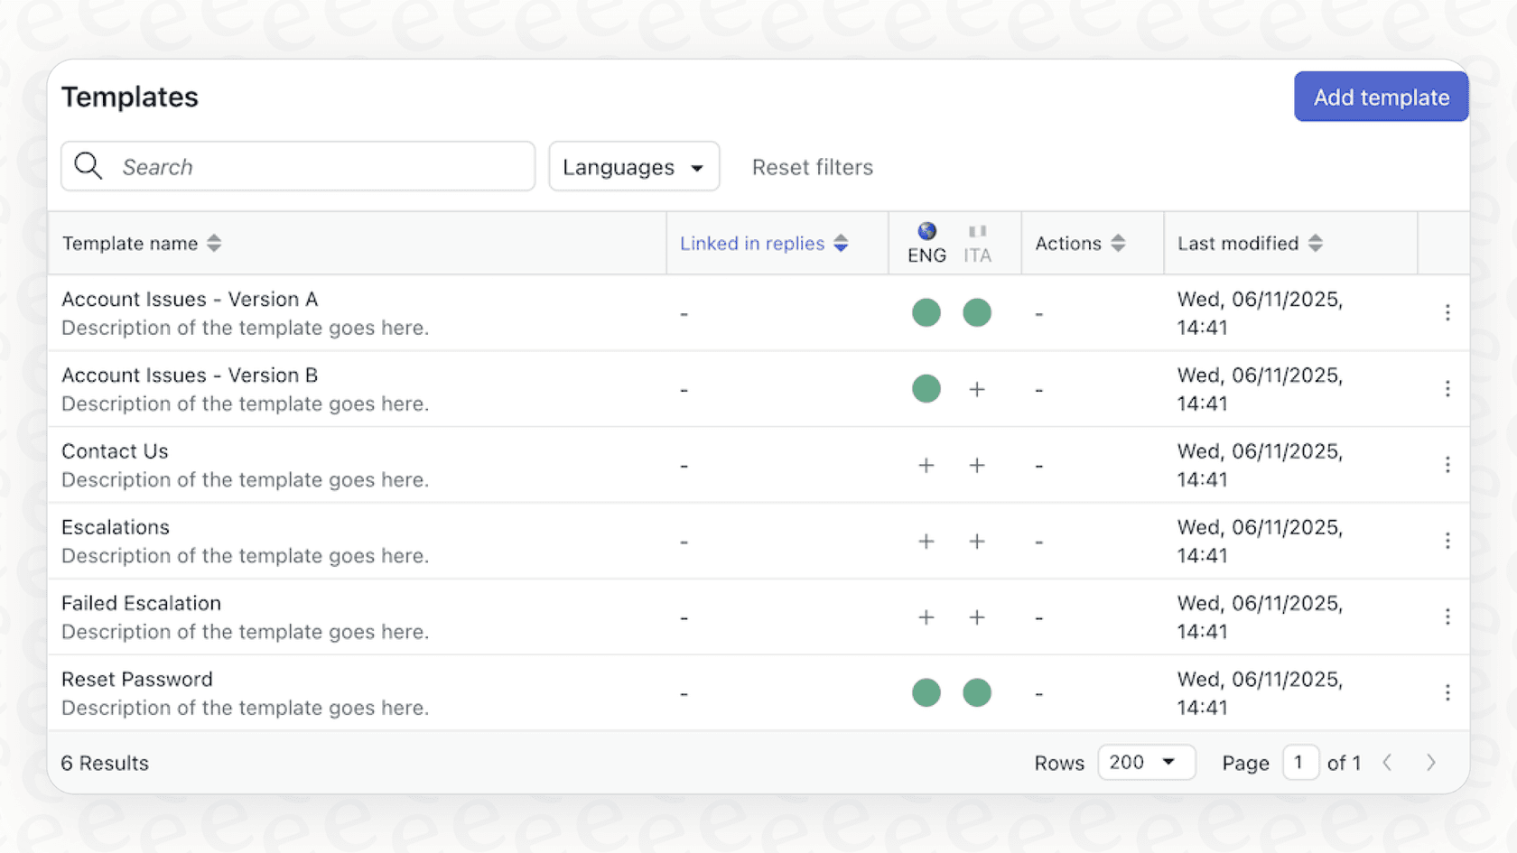Add ENG translation for Escalations

pyautogui.click(x=926, y=541)
